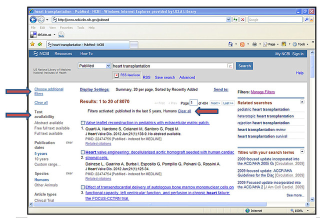Click the Add to Favorites icon
Viewport: 320px width, 218px height.
(x=40, y=44)
